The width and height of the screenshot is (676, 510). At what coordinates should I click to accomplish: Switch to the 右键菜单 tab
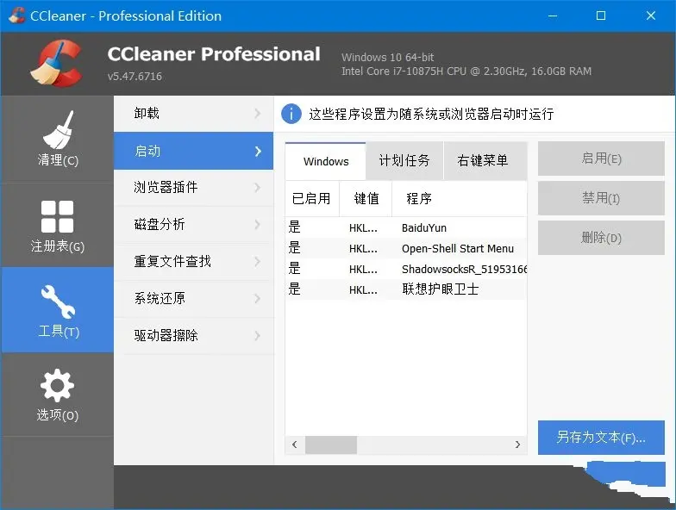485,160
